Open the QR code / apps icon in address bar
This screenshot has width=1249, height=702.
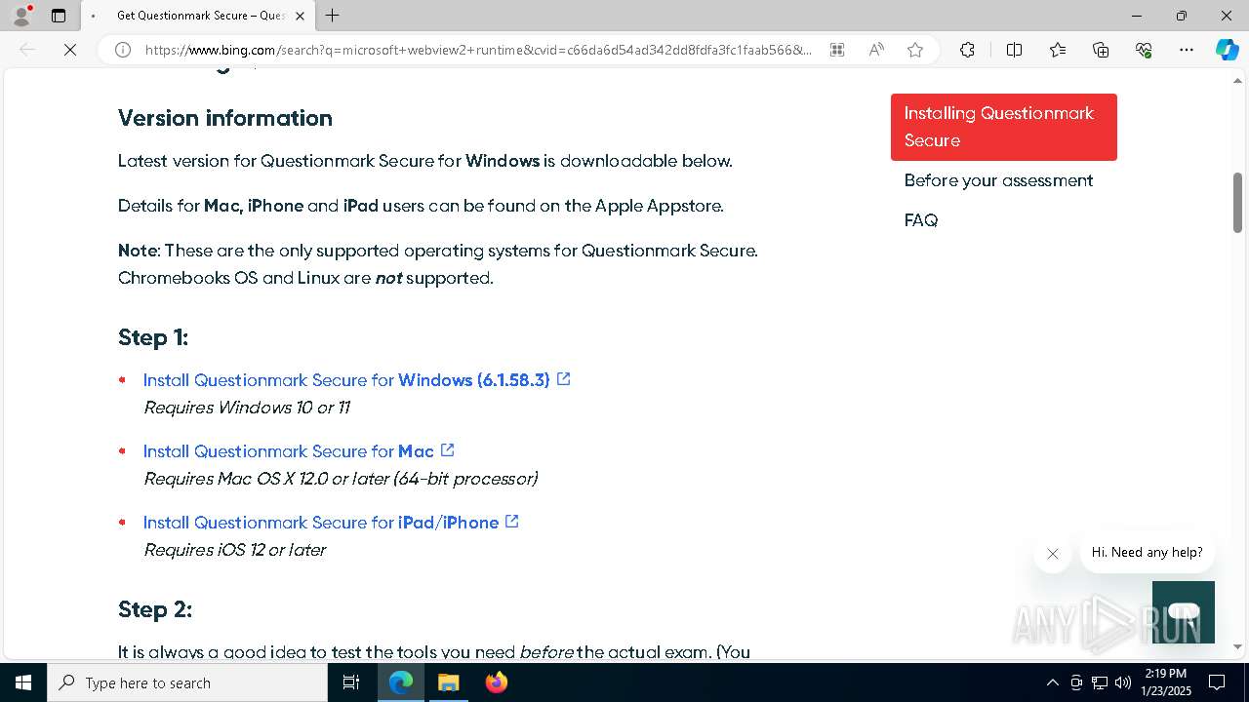pos(837,50)
